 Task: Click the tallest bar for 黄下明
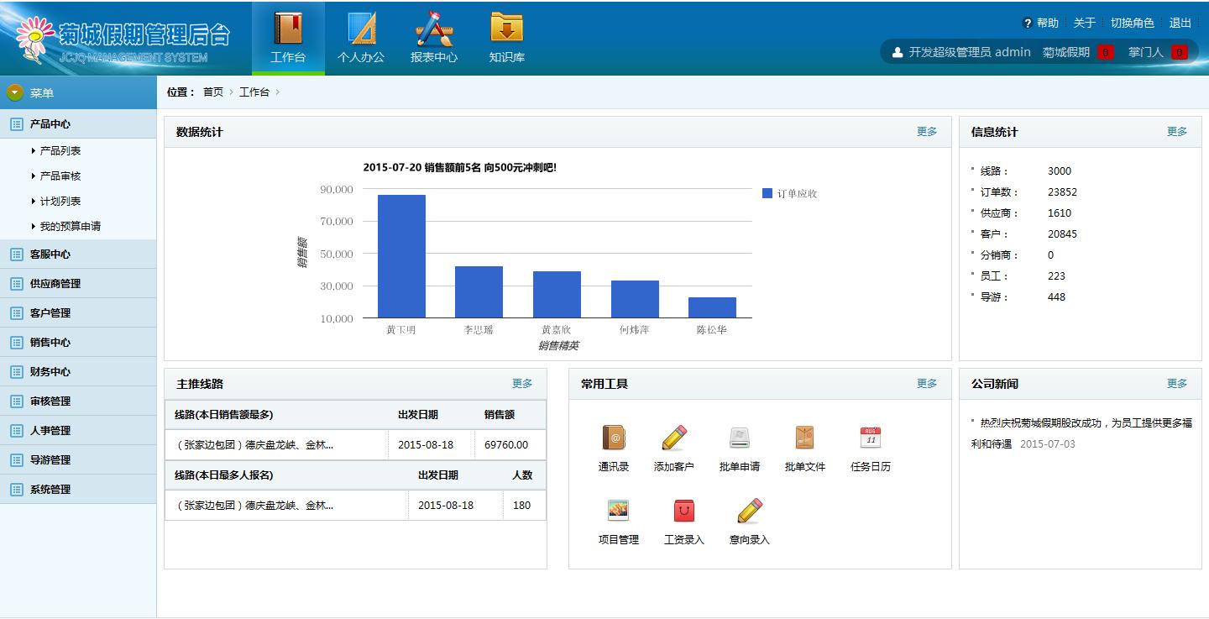tap(401, 256)
